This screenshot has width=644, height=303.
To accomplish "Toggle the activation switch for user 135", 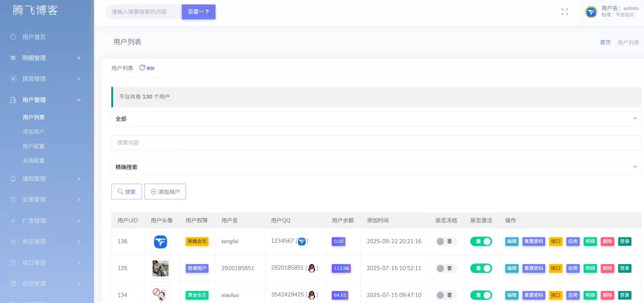I will (481, 268).
